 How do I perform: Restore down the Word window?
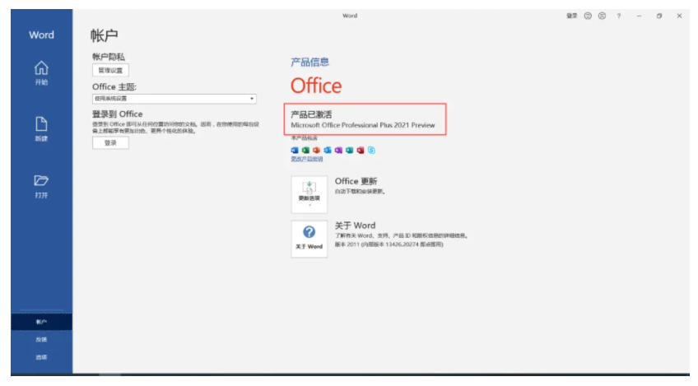pyautogui.click(x=659, y=16)
